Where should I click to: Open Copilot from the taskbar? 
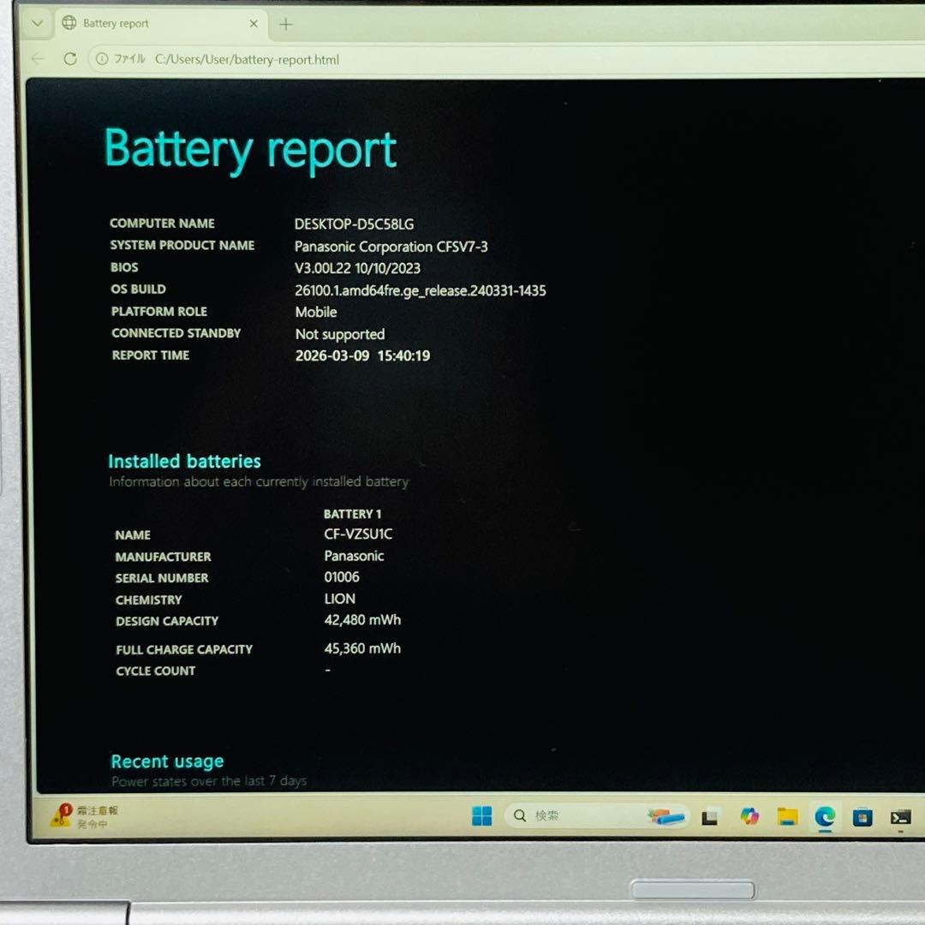(x=749, y=816)
